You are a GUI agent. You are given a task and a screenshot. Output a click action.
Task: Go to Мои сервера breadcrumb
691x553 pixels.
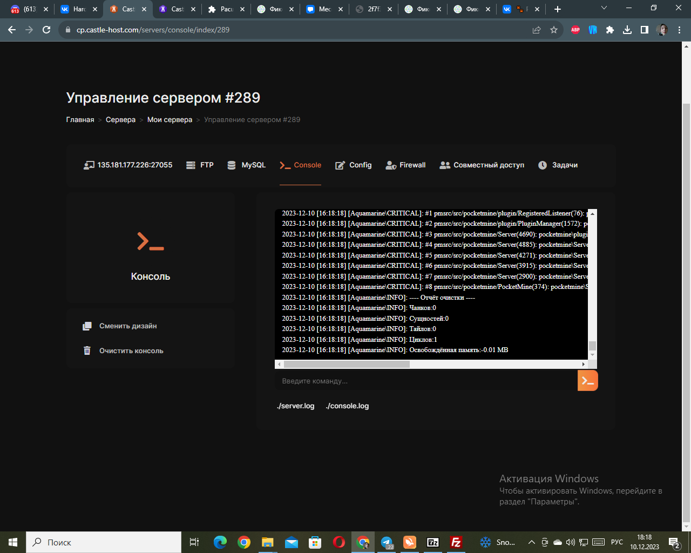point(170,120)
